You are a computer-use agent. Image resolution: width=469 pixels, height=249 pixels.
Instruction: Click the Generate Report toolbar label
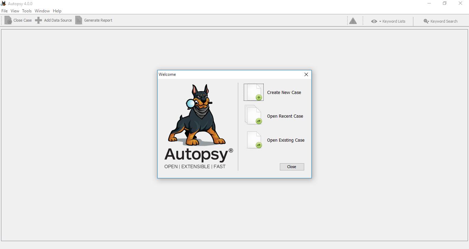(98, 20)
